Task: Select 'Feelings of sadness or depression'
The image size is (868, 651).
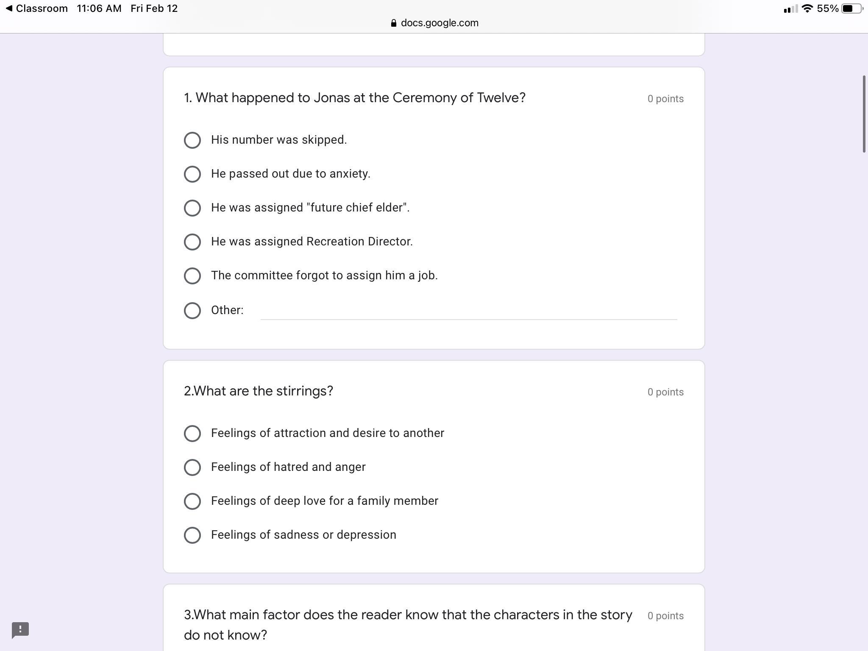Action: pos(192,535)
